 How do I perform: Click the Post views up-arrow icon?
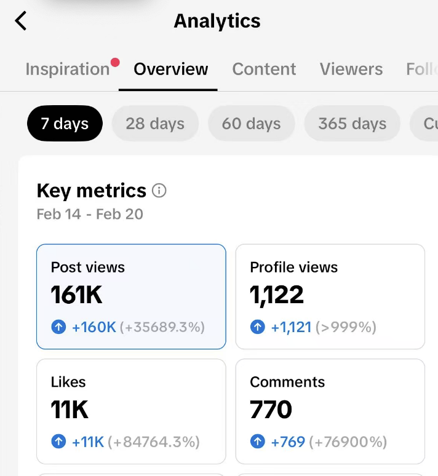coord(58,327)
